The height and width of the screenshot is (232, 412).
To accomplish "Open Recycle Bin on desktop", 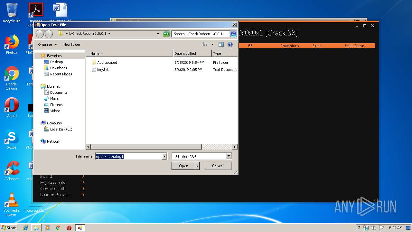I will (12, 13).
